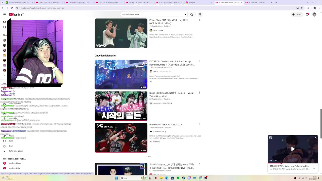Switch to the ENHYPEN Knife browser tab
The width and height of the screenshot is (322, 181).
[x=79, y=3]
